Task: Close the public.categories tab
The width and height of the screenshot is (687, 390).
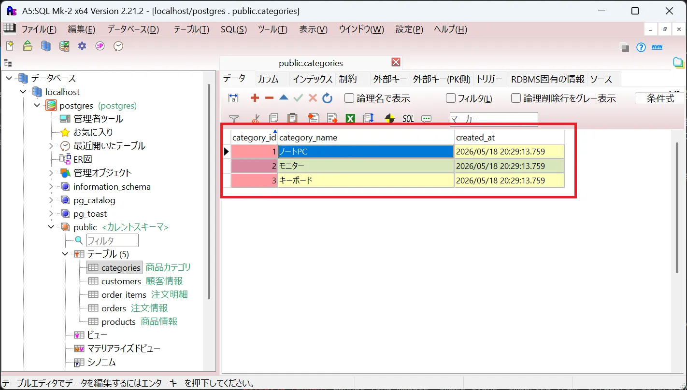Action: pos(396,62)
